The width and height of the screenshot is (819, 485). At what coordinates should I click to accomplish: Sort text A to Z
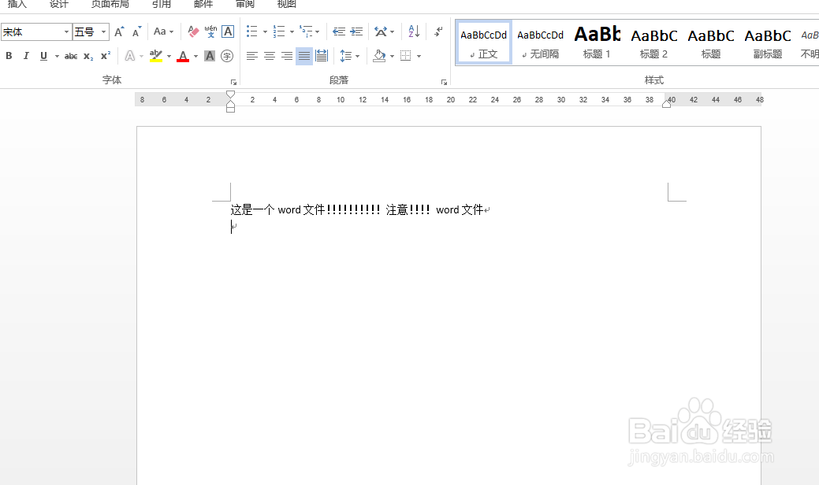pos(414,31)
